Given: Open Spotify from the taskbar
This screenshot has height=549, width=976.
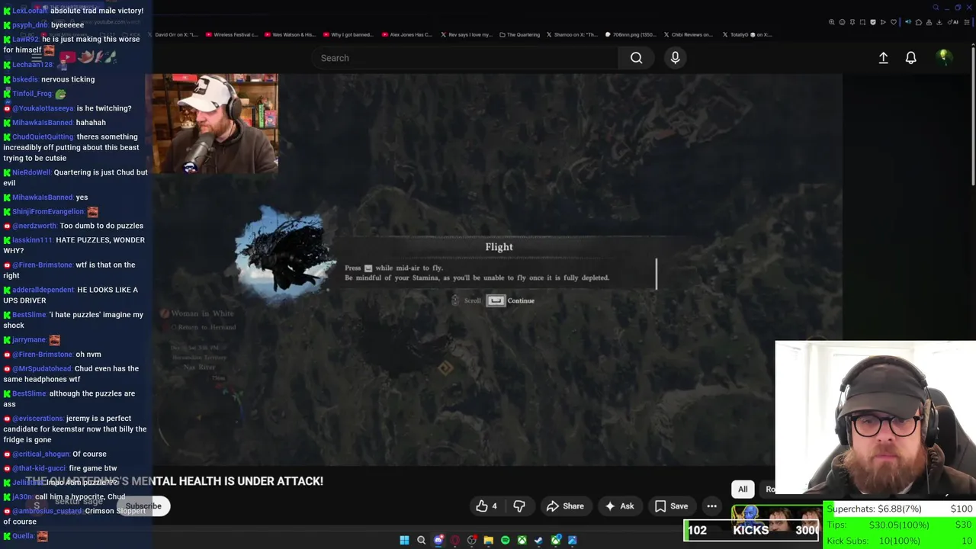Looking at the screenshot, I should (505, 540).
